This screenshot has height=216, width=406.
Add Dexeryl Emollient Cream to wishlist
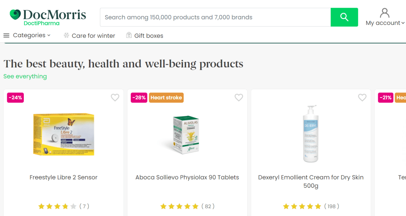click(x=362, y=97)
